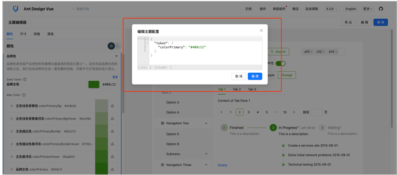This screenshot has height=175, width=397.
Task: Close the edit theme config dialog
Action: click(x=261, y=31)
